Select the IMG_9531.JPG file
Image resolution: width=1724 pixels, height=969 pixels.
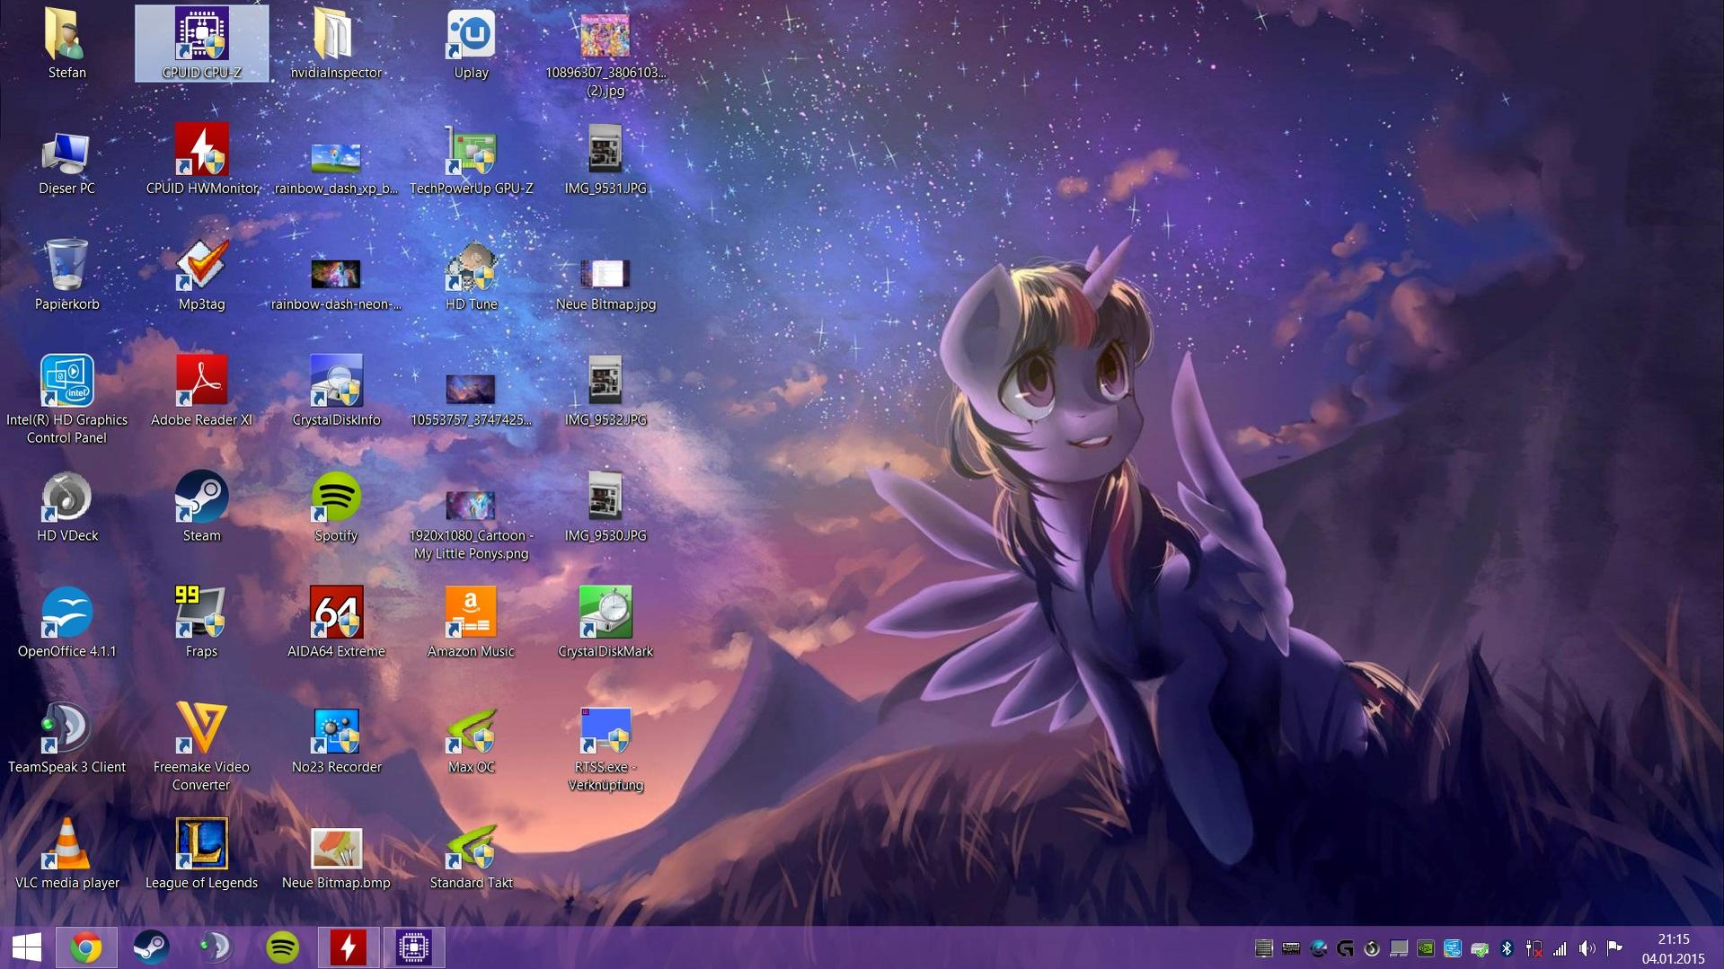pos(606,162)
